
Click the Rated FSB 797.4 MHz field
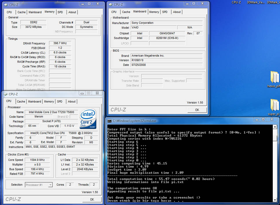click(37, 173)
